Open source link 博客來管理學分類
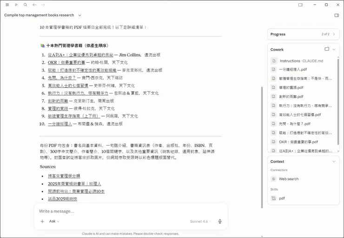 tap(64, 176)
